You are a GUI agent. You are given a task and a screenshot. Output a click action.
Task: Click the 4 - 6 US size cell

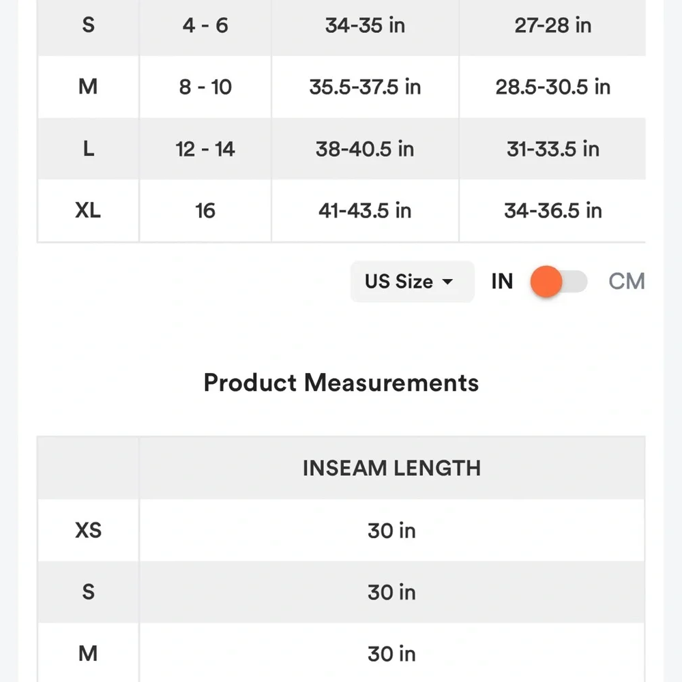(205, 25)
